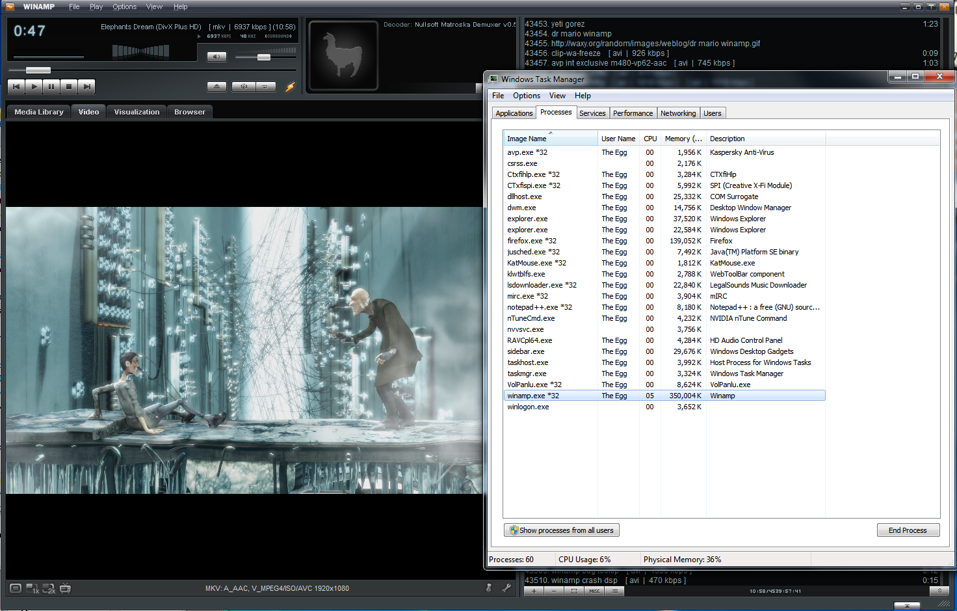
Task: Skip to next track in Winamp
Action: [86, 86]
